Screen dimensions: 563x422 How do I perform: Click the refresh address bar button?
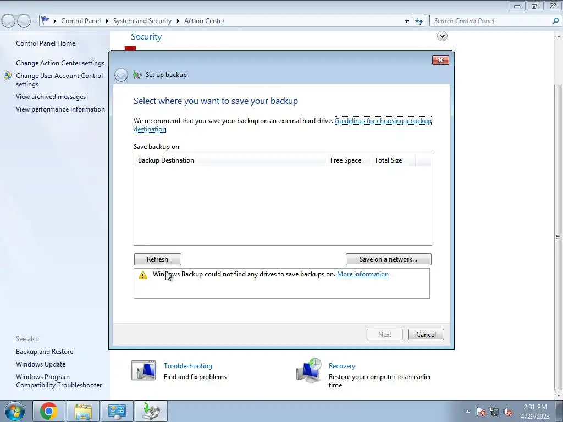[x=419, y=21]
